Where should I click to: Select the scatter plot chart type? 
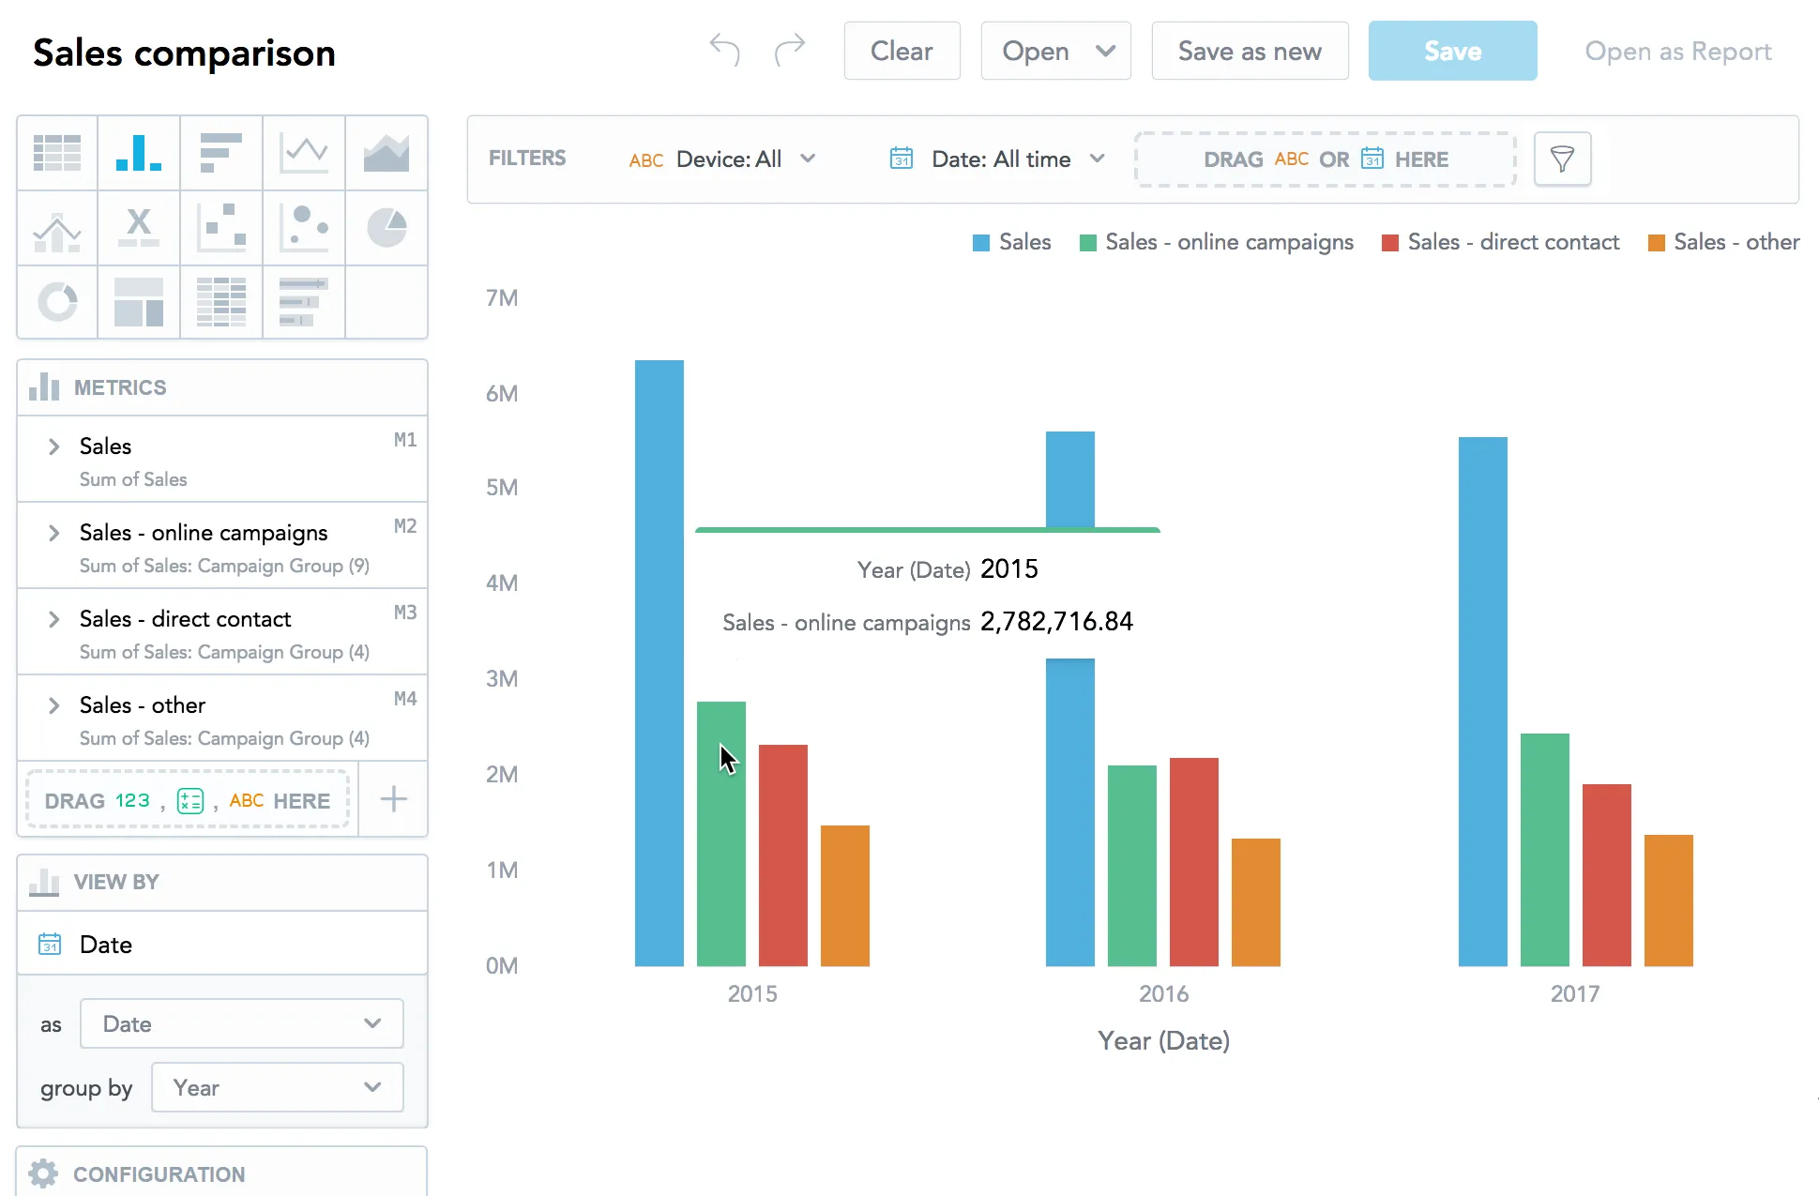click(221, 227)
